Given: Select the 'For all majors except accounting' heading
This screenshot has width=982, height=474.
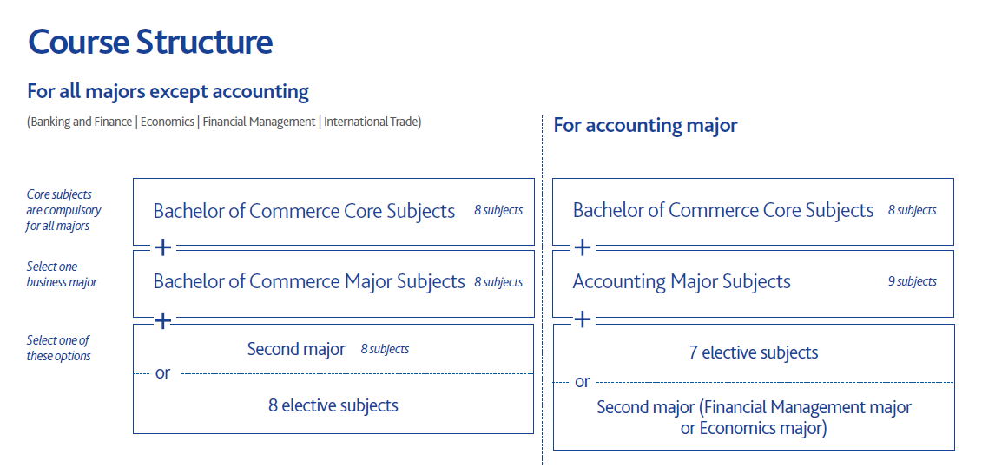Looking at the screenshot, I should 168,91.
